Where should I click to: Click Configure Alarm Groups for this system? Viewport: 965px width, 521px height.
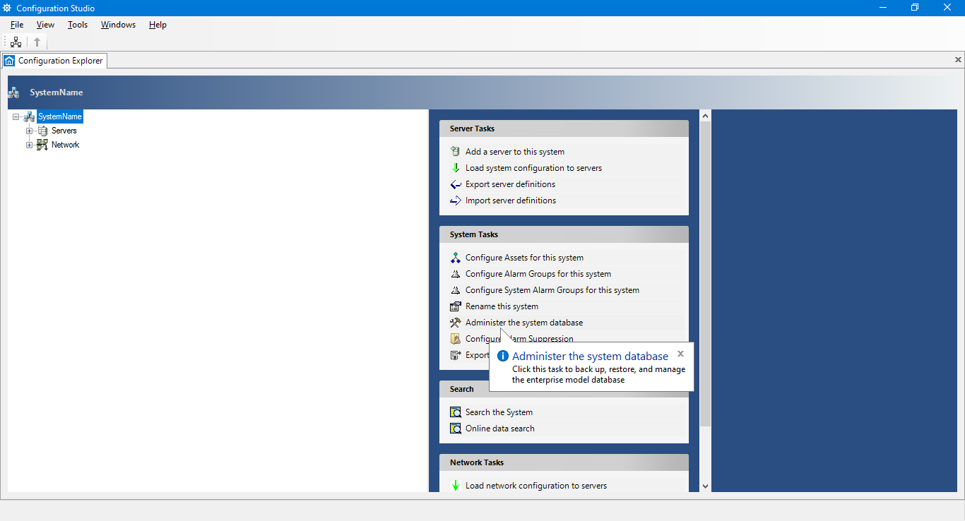pos(538,274)
